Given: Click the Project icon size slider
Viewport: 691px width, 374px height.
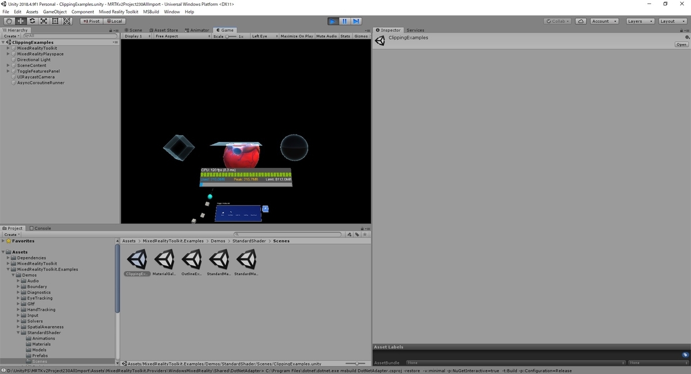Looking at the screenshot, I should [356, 364].
